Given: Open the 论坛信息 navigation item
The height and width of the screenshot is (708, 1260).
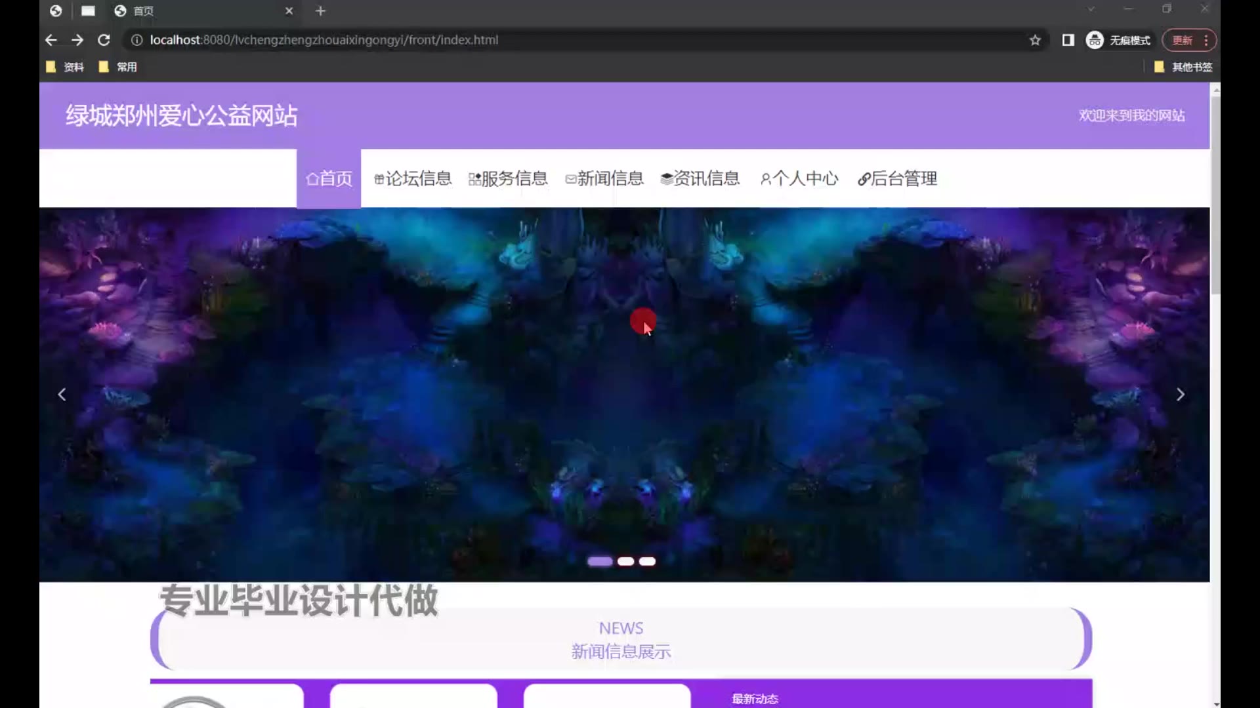Looking at the screenshot, I should (413, 178).
